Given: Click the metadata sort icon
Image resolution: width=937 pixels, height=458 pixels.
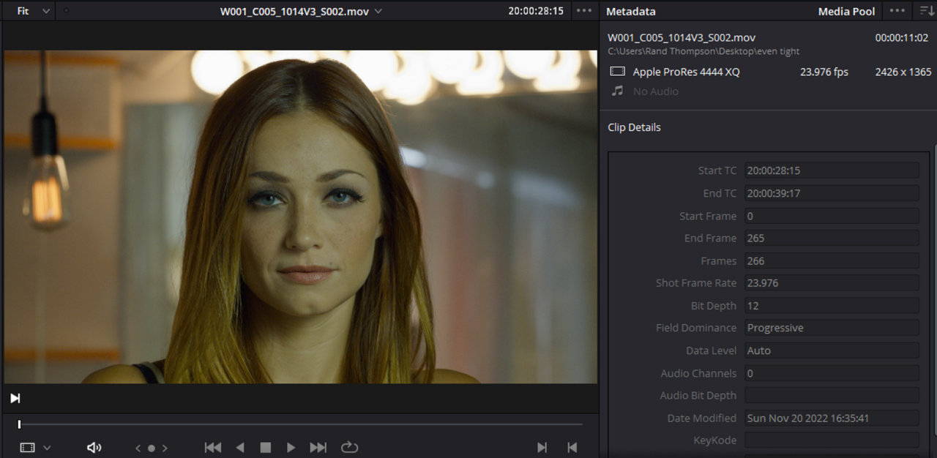Looking at the screenshot, I should 926,11.
